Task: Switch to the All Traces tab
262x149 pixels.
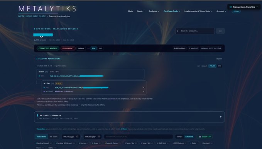Action: tap(54, 137)
